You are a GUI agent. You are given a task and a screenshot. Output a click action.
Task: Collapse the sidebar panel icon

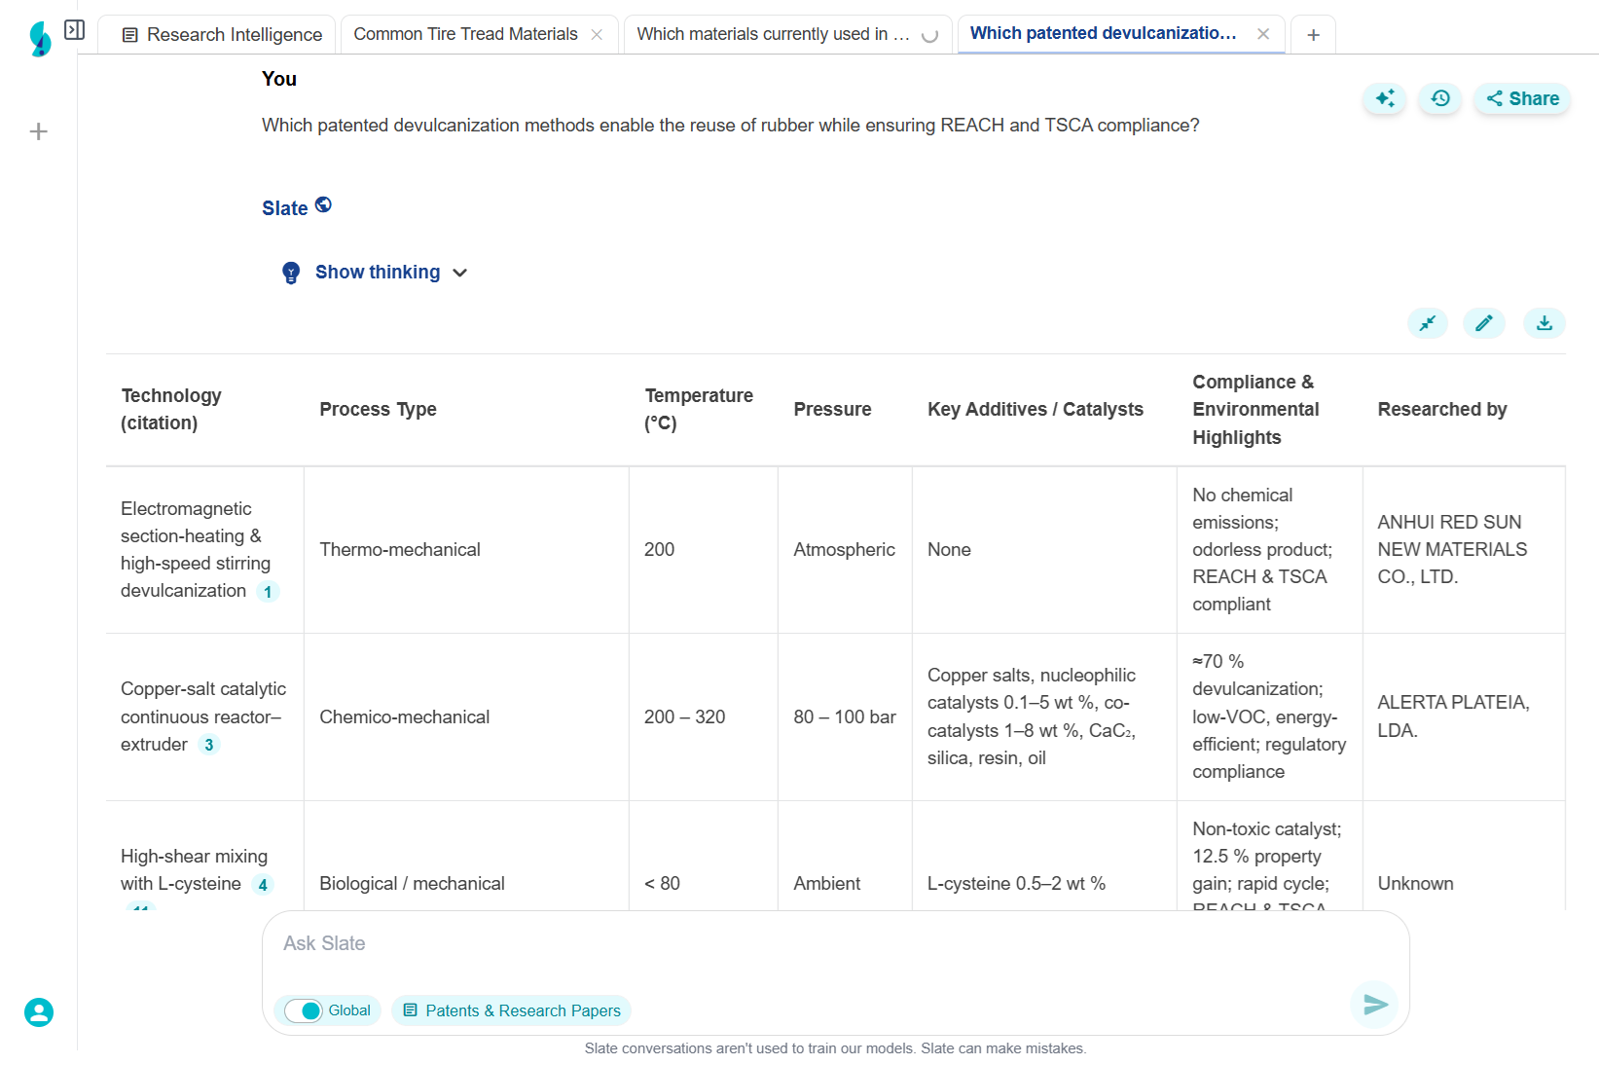click(x=74, y=30)
